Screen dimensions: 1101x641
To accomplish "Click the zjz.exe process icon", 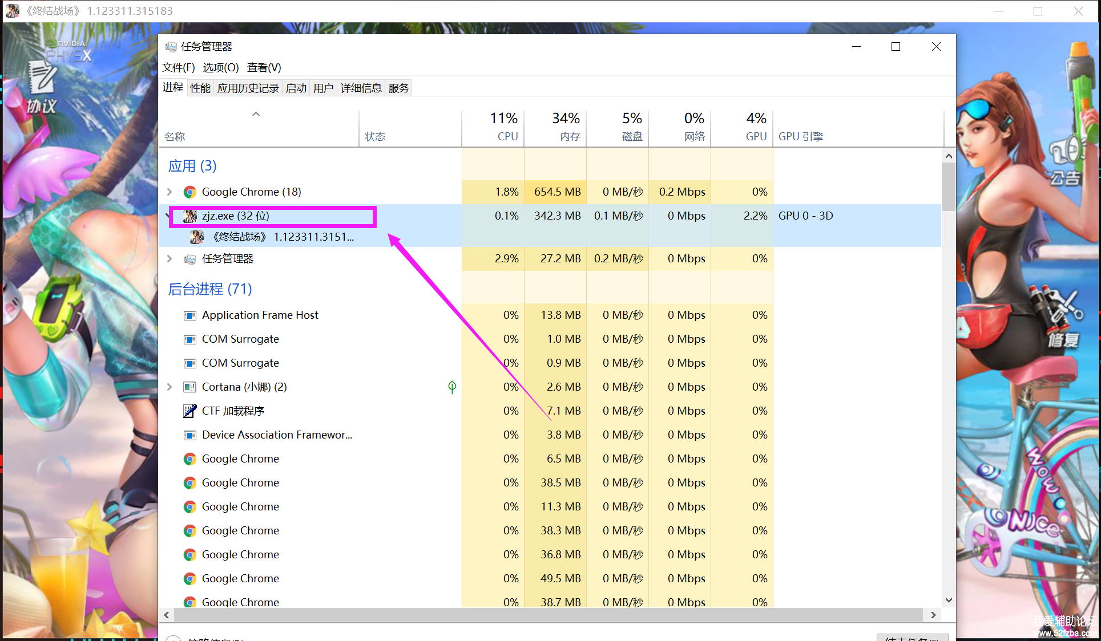I will tap(189, 216).
